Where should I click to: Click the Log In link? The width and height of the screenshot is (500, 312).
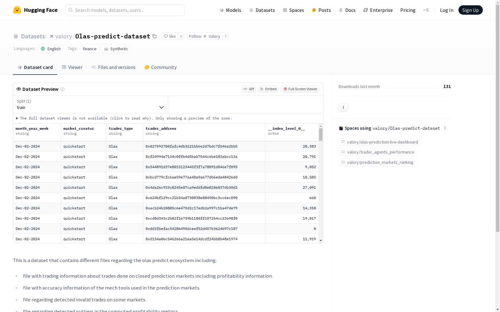click(447, 10)
